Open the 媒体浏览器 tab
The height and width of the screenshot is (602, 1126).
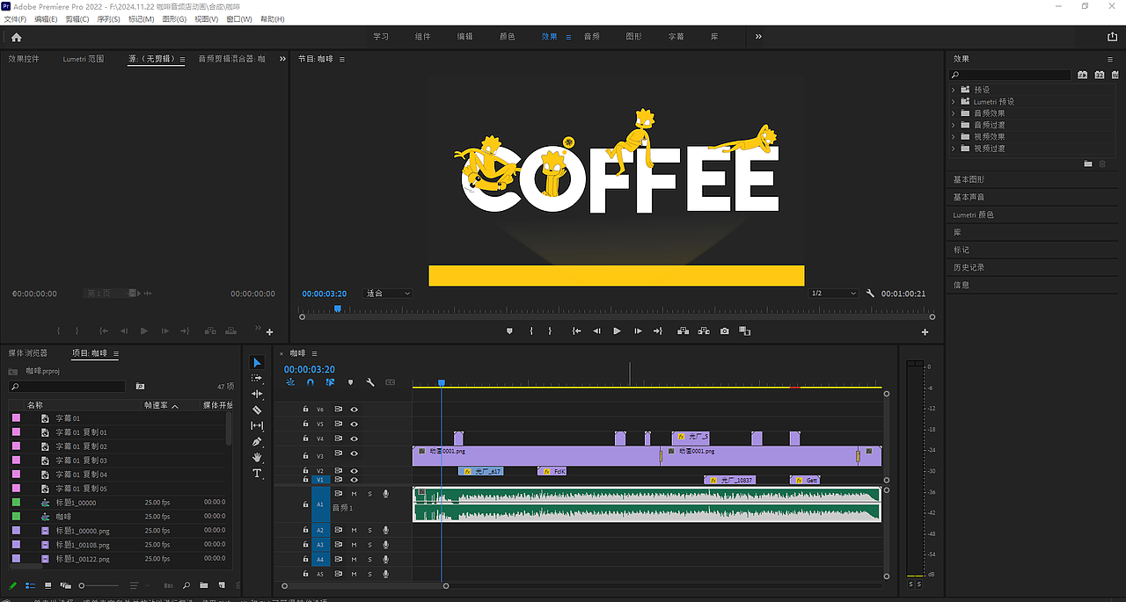click(x=28, y=353)
